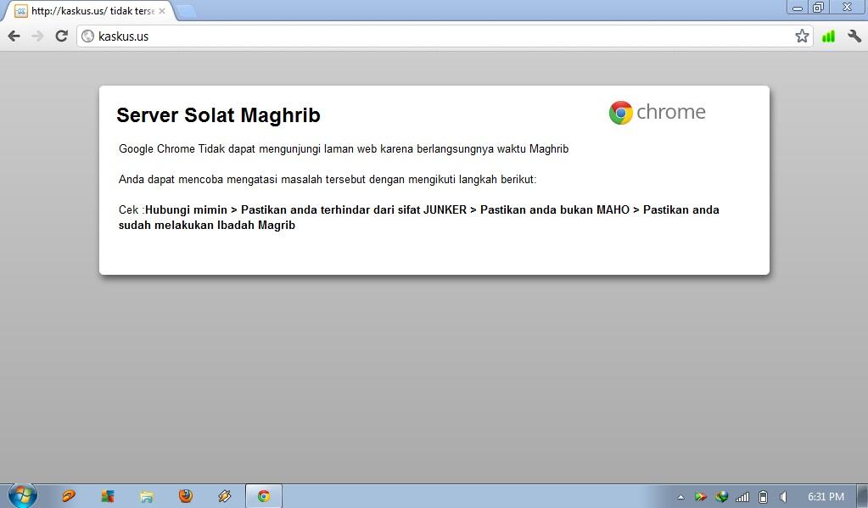Viewport: 868px width, 508px height.
Task: Reload the kaskus.us page
Action: pos(61,36)
